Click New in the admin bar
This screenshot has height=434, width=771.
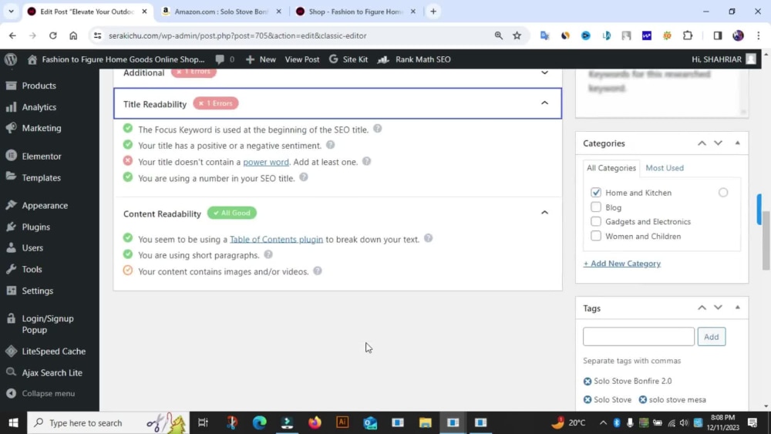point(261,59)
